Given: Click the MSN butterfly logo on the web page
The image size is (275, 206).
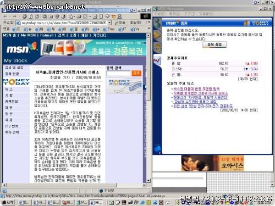Looking at the screenshot, I should click(x=21, y=48).
